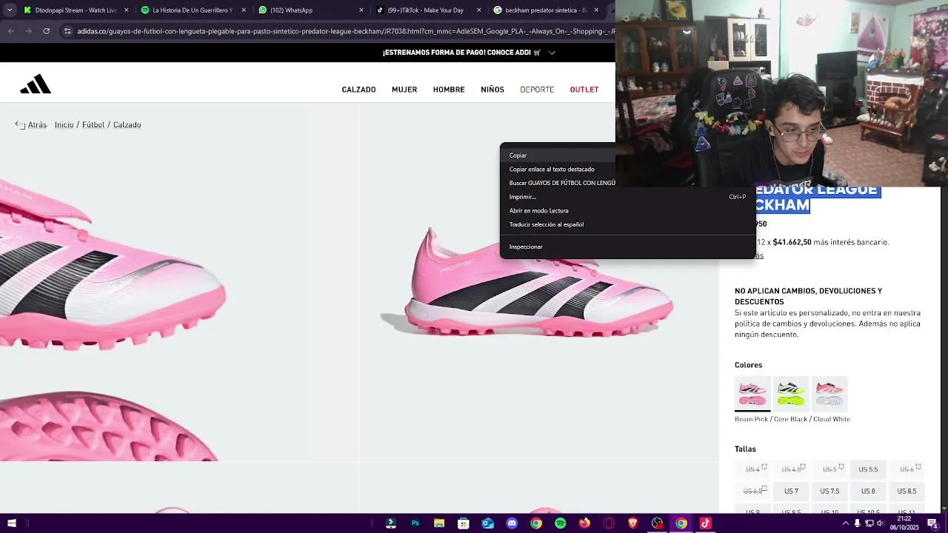
Task: Show hidden system tray icons
Action: pos(845,523)
